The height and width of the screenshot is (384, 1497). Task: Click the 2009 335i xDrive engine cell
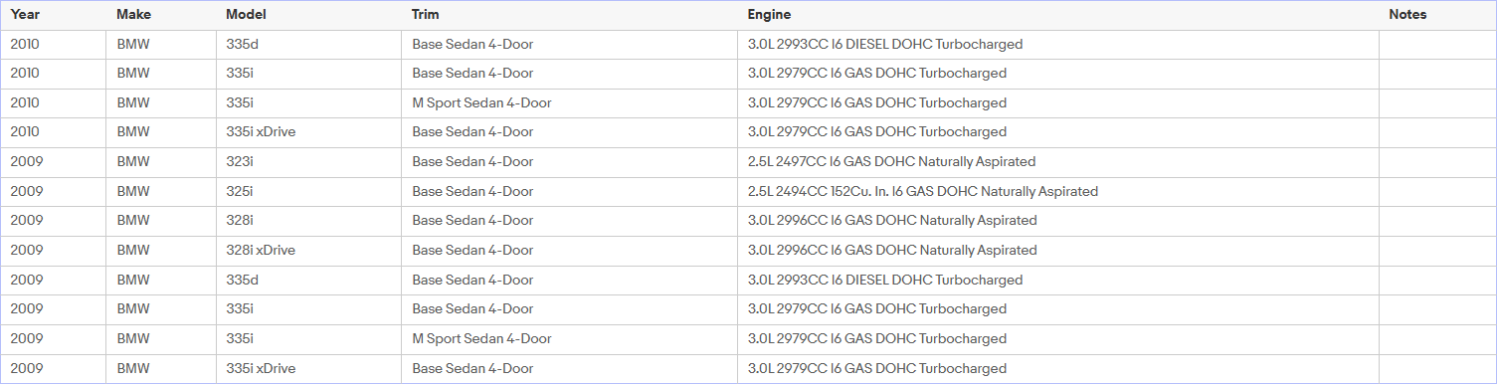click(x=1057, y=368)
